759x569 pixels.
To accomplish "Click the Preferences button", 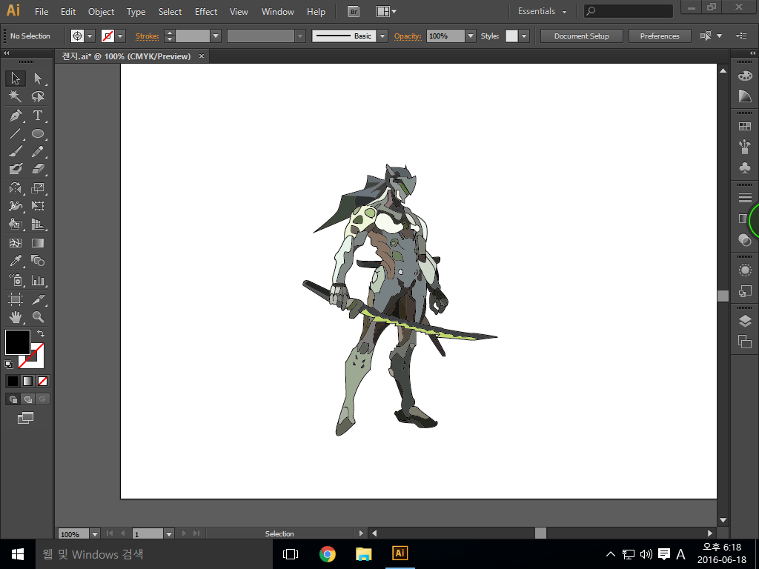I will pyautogui.click(x=659, y=36).
